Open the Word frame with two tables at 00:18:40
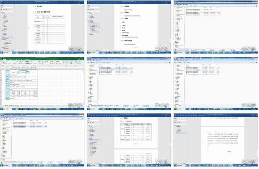 129,140
